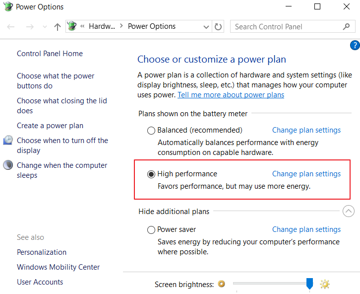
Task: Maximize the Power Options window
Action: 317,6
